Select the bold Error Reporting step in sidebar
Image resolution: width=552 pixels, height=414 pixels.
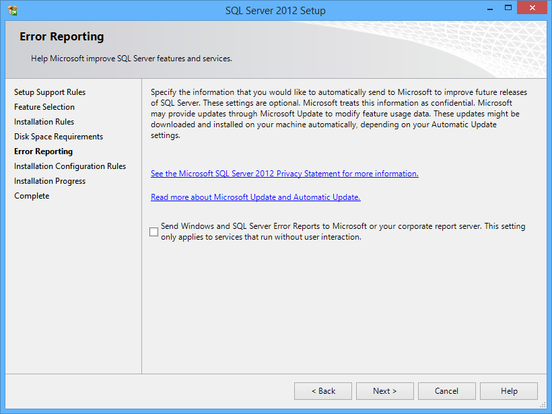[x=43, y=151]
